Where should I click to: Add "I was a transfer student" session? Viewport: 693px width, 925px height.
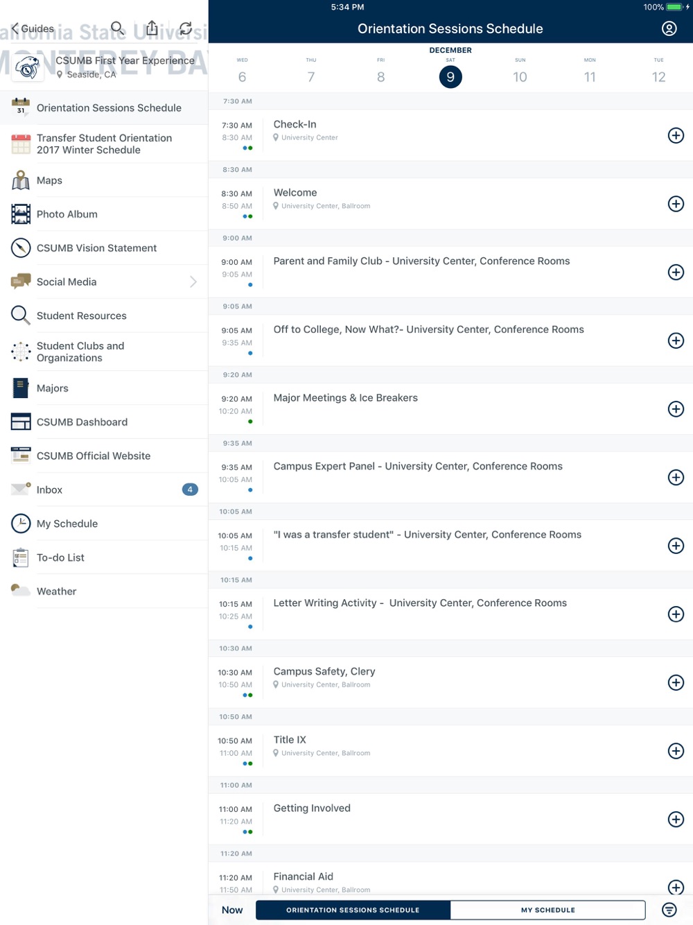pyautogui.click(x=676, y=546)
